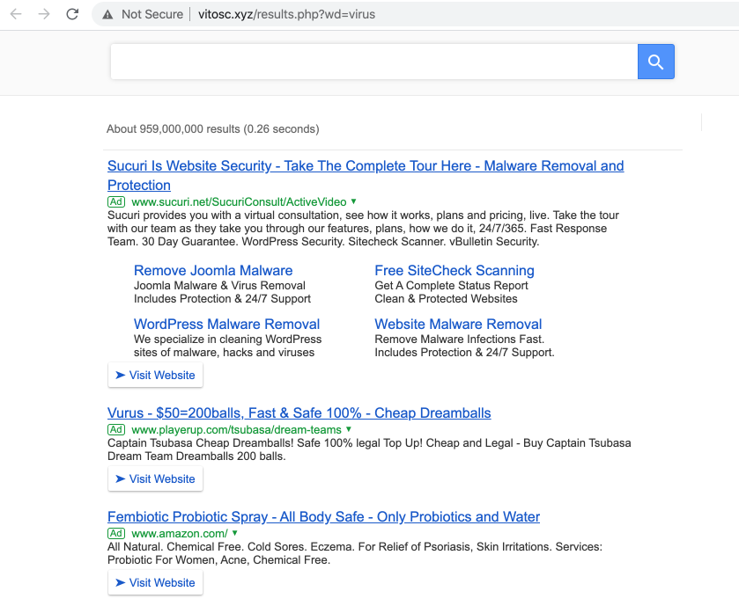The image size is (739, 606).
Task: Click Visit Website button under Sucuri ad
Action: 155,375
